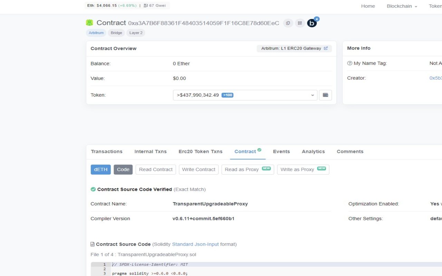The image size is (442, 276).
Task: Go to Home in top navigation
Action: click(x=368, y=6)
